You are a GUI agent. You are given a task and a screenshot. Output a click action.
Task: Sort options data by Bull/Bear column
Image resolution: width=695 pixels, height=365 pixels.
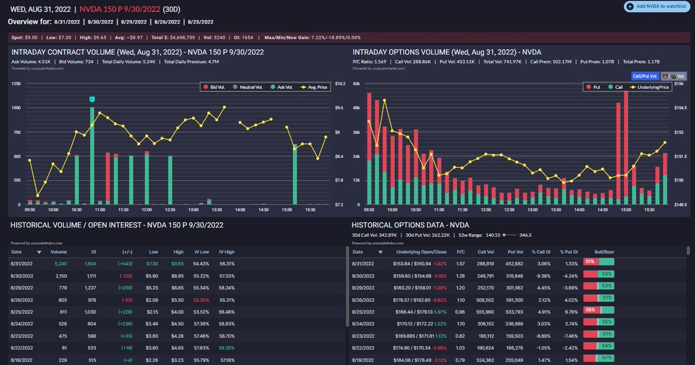(x=605, y=252)
